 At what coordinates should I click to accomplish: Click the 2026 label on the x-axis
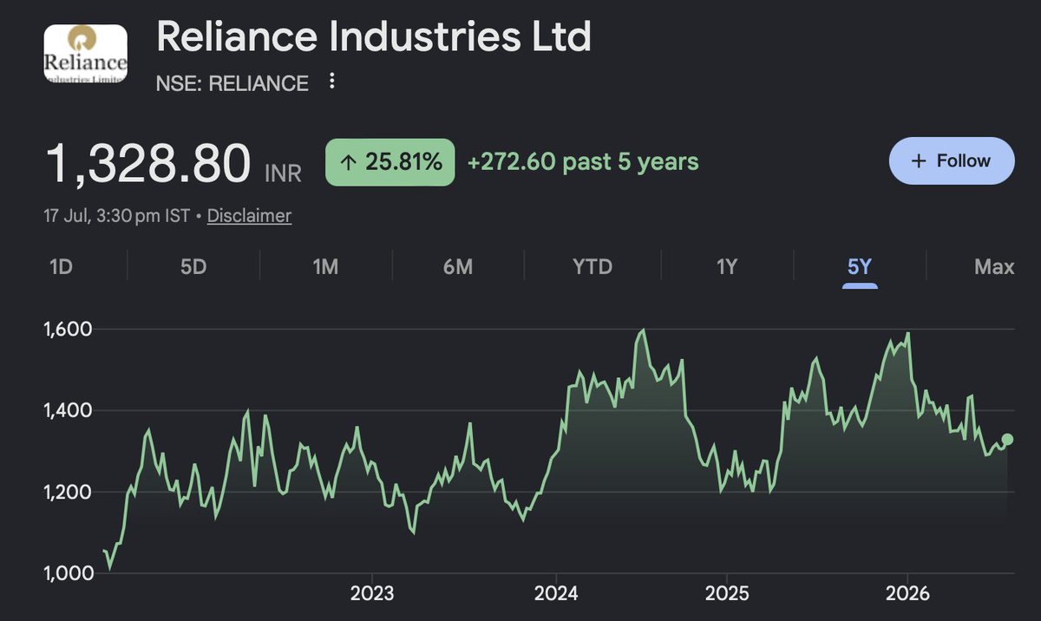pos(907,594)
